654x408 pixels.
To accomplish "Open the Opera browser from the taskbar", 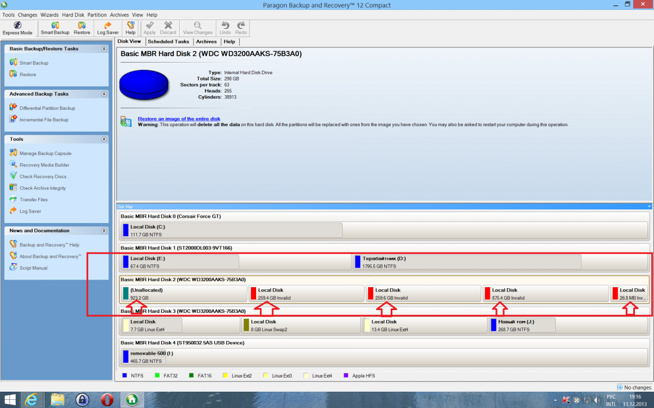I will (x=107, y=400).
